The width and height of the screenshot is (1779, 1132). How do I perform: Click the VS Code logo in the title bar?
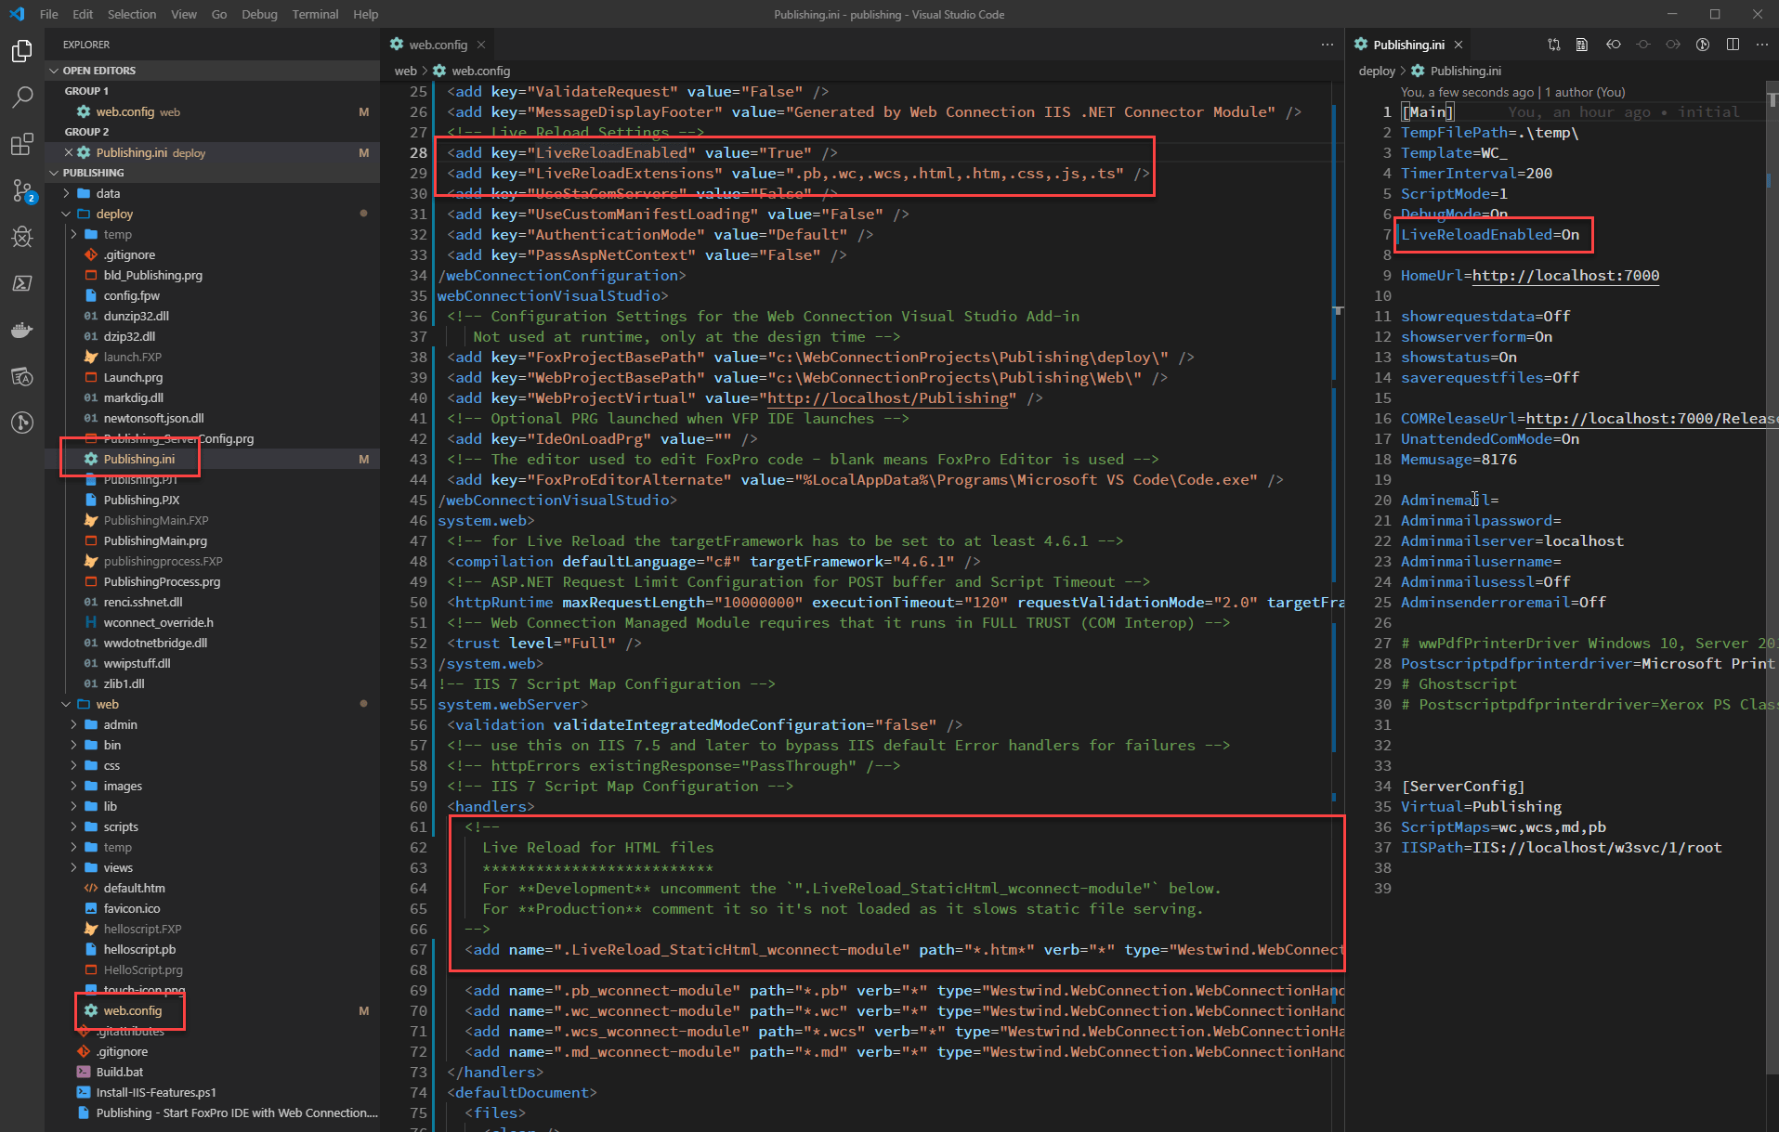click(17, 14)
